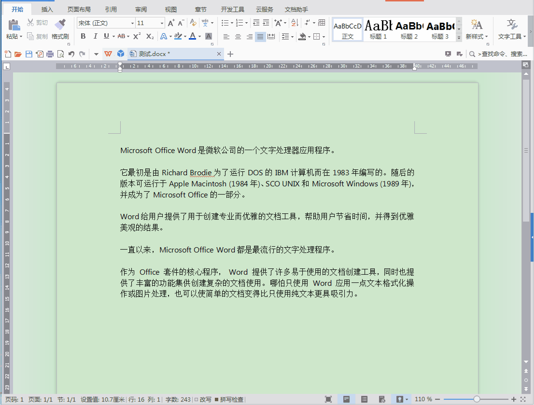Open the font color dropdown arrow

click(199, 37)
